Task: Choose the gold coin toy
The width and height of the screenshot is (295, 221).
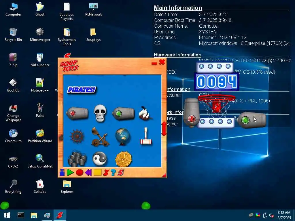Action: point(123,159)
